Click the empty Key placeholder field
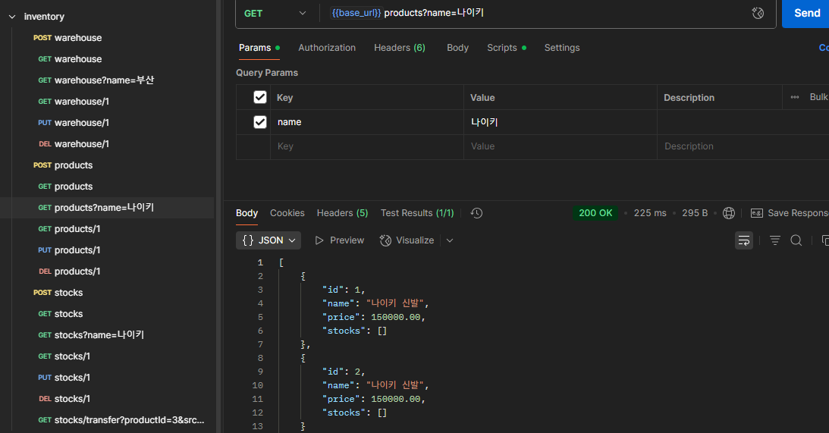829x433 pixels. 367,146
